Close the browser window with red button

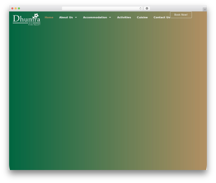[x=13, y=8]
